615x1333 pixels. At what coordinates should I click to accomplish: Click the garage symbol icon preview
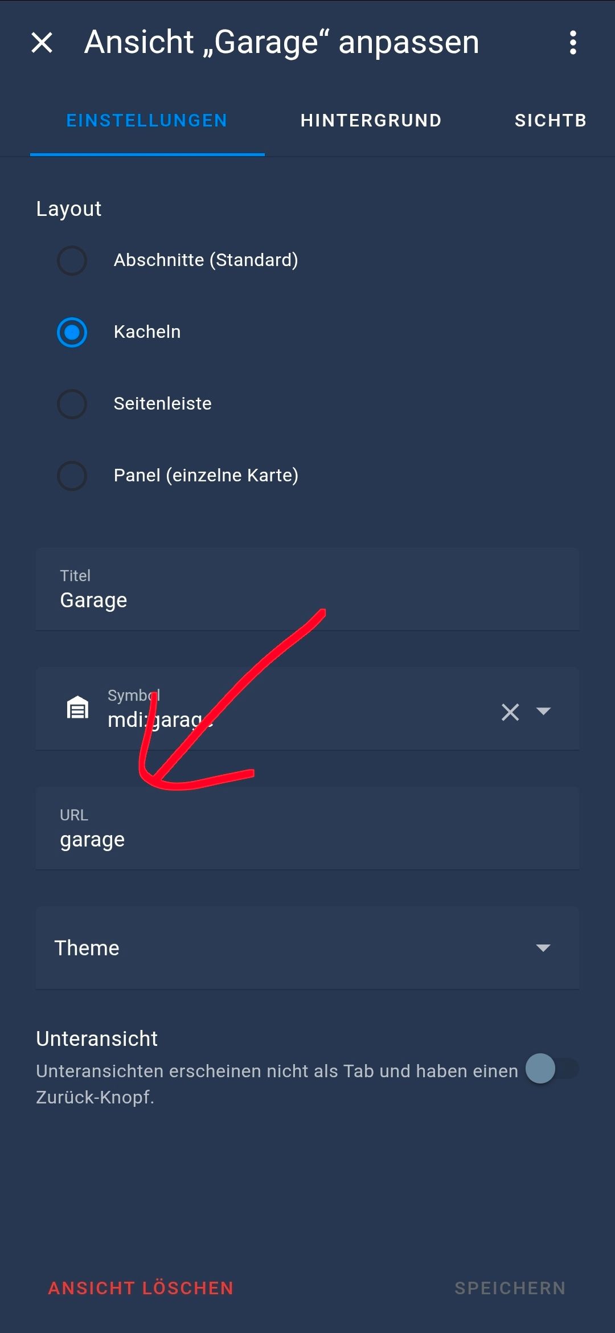[x=78, y=709]
